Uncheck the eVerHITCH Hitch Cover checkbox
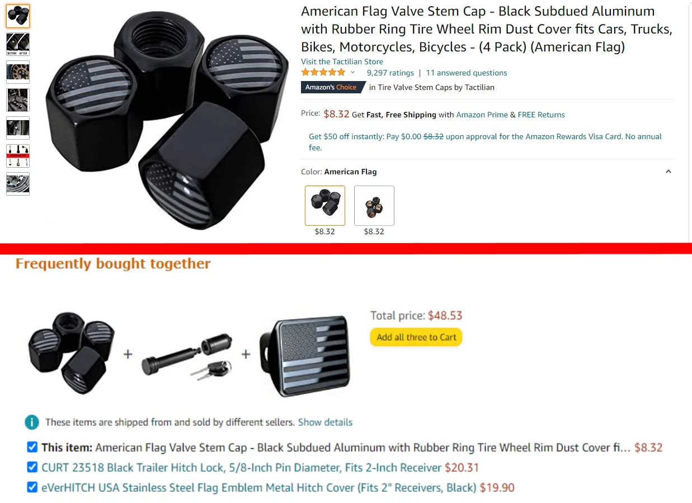This screenshot has width=692, height=503. 32,487
